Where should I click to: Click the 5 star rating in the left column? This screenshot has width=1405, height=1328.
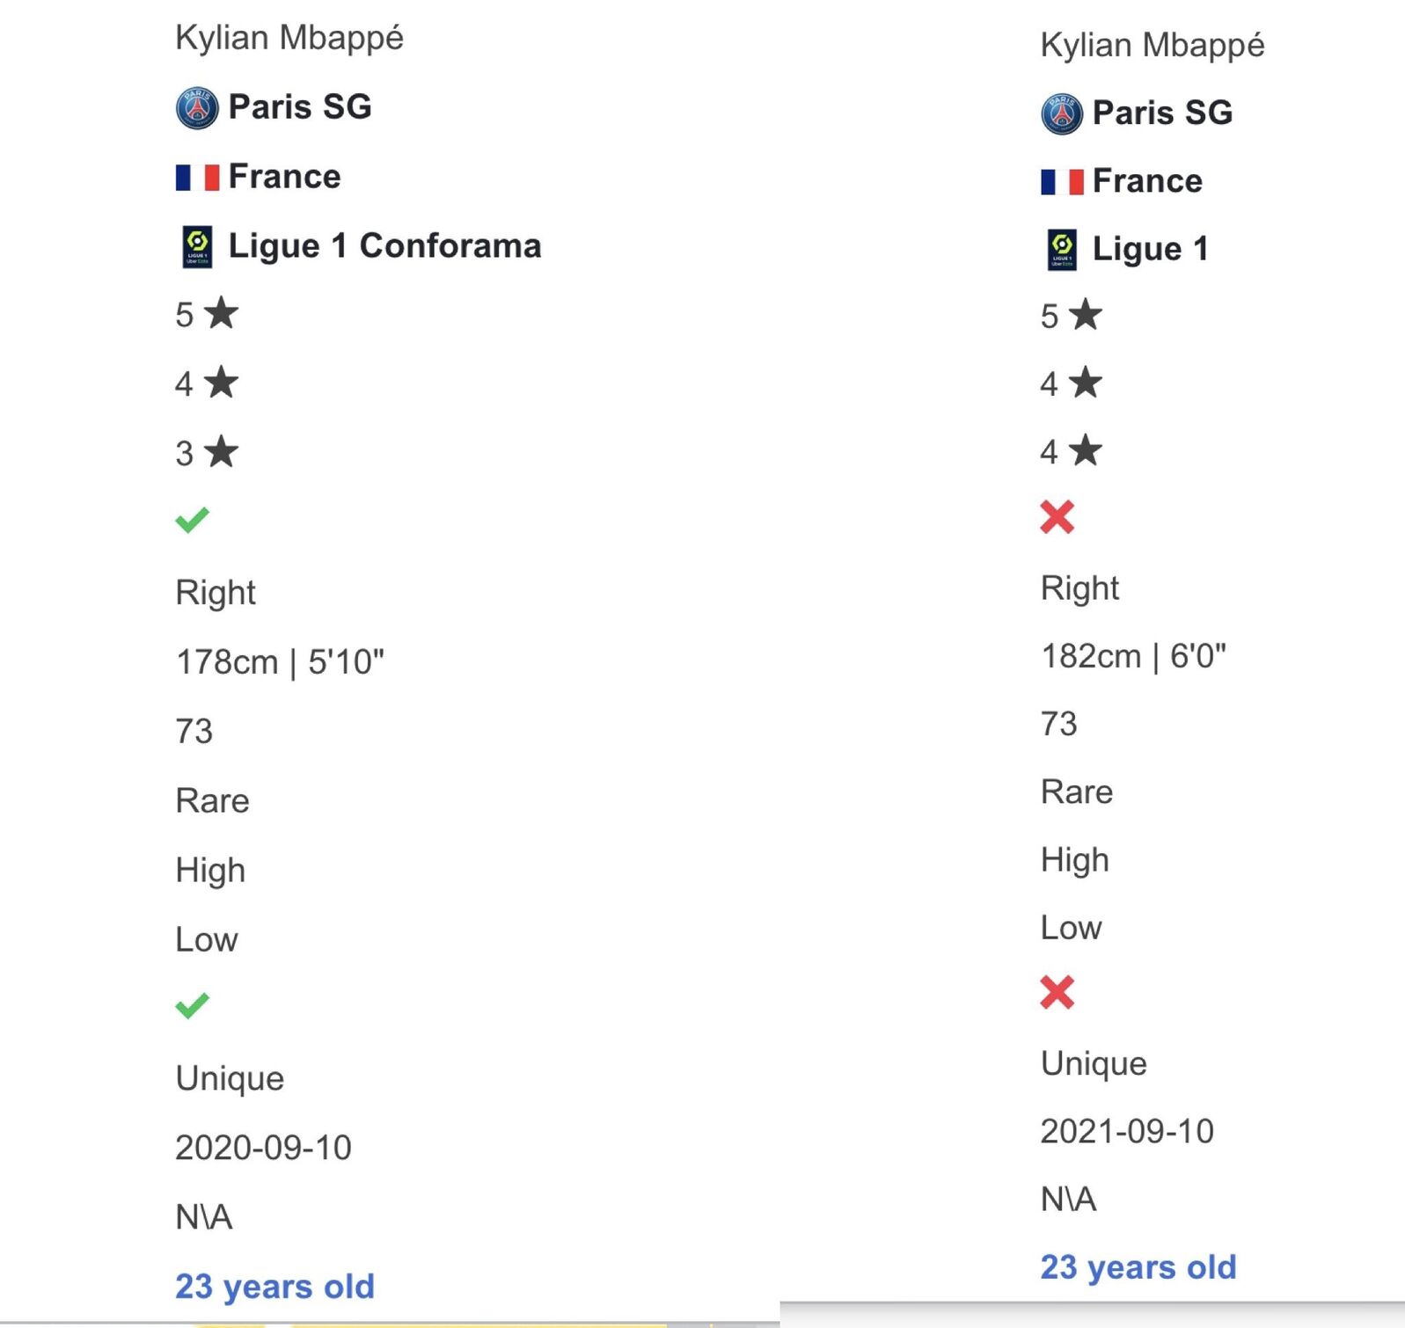click(x=207, y=314)
